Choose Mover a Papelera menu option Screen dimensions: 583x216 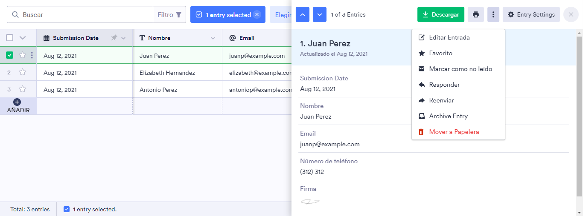454,132
